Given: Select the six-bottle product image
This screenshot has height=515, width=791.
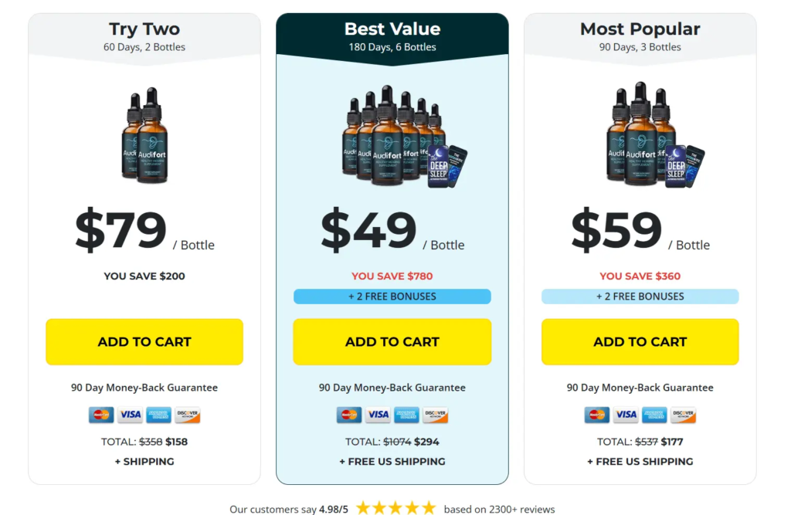Looking at the screenshot, I should coord(402,139).
